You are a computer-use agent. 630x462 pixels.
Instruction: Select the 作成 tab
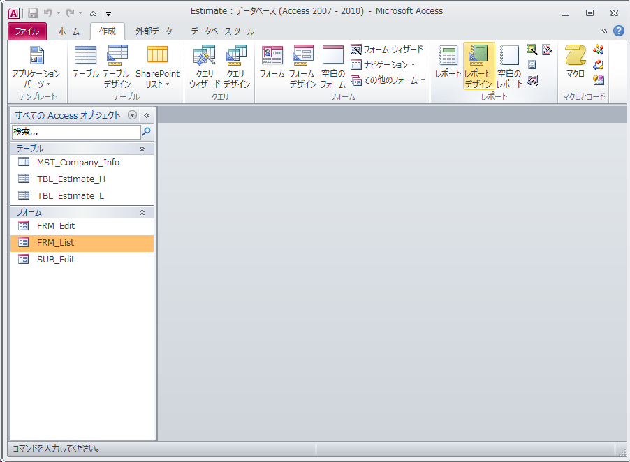pos(108,31)
